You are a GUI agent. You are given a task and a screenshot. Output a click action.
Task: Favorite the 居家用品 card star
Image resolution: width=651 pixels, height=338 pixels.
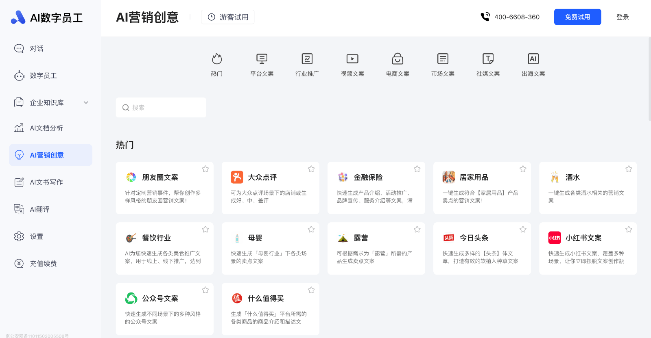(x=523, y=169)
